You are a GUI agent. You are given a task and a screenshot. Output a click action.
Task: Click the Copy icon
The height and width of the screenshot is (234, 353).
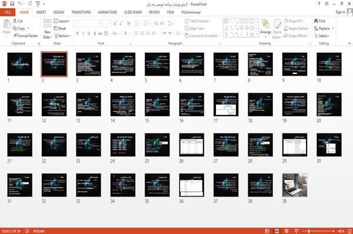pyautogui.click(x=15, y=28)
